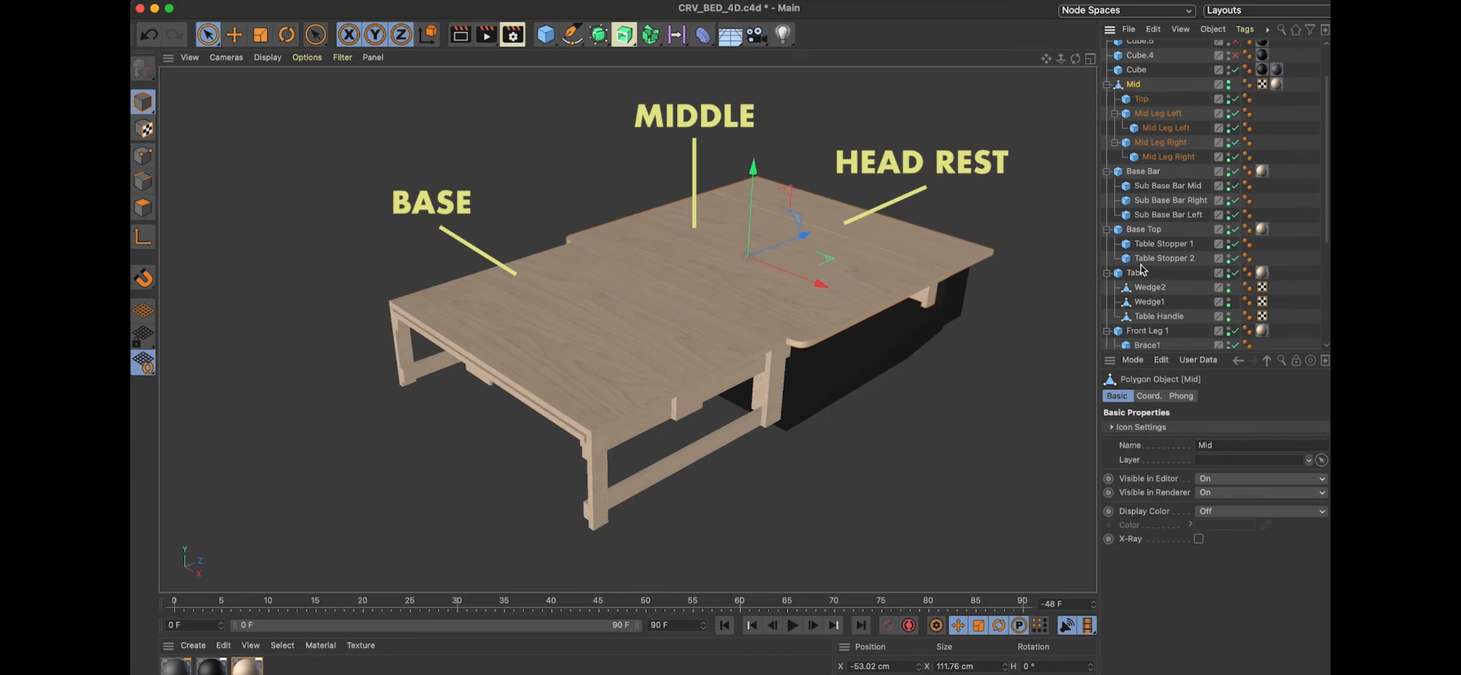This screenshot has width=1461, height=675.
Task: Open the viewport Filter menu
Action: click(342, 57)
